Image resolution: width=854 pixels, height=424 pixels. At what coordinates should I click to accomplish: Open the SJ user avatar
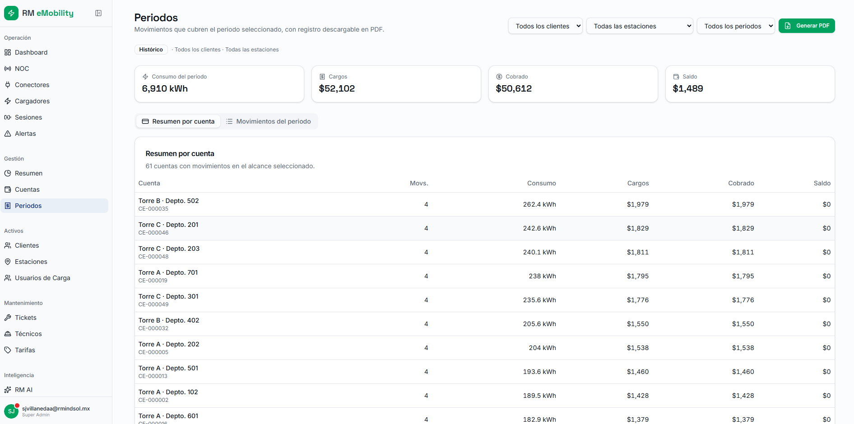11,411
